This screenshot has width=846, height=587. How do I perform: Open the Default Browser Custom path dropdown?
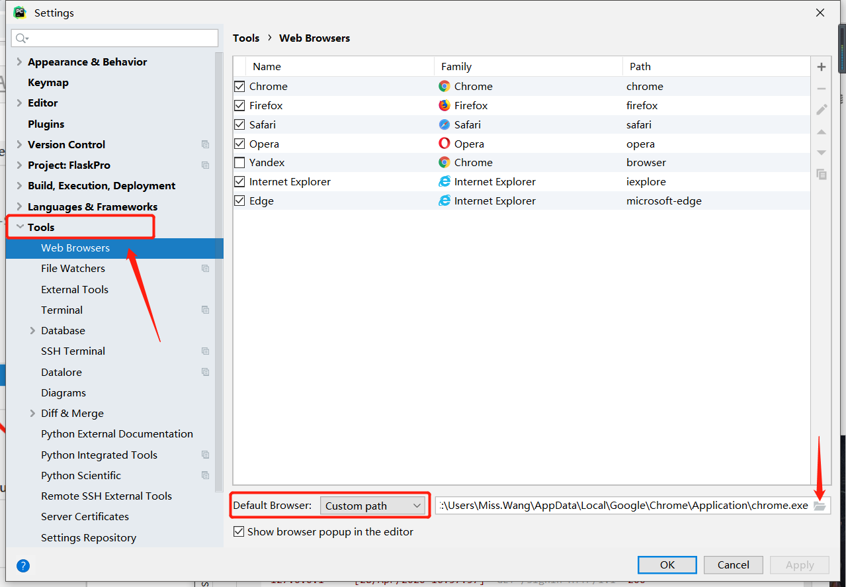point(372,506)
